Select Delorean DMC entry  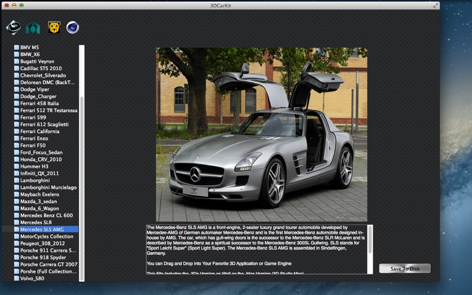coord(47,82)
